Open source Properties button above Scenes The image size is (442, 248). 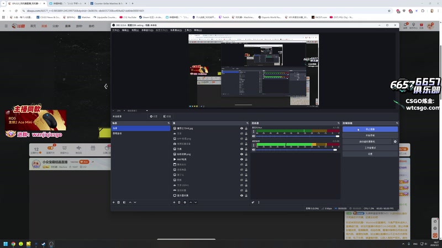point(154,116)
